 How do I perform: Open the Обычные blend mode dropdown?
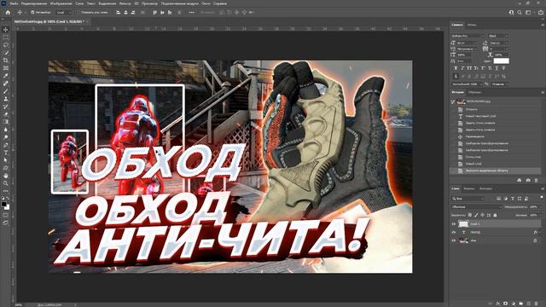pos(476,206)
